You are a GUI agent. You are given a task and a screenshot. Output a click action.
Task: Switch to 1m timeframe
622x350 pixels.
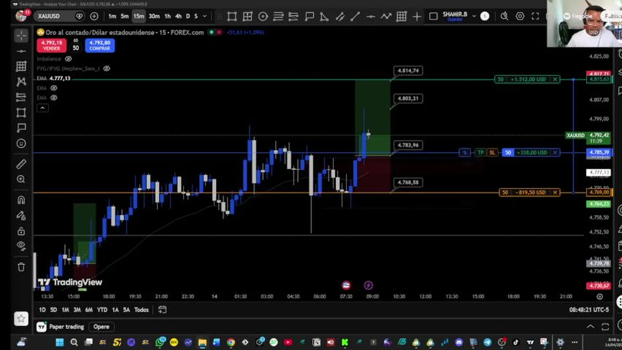(112, 17)
